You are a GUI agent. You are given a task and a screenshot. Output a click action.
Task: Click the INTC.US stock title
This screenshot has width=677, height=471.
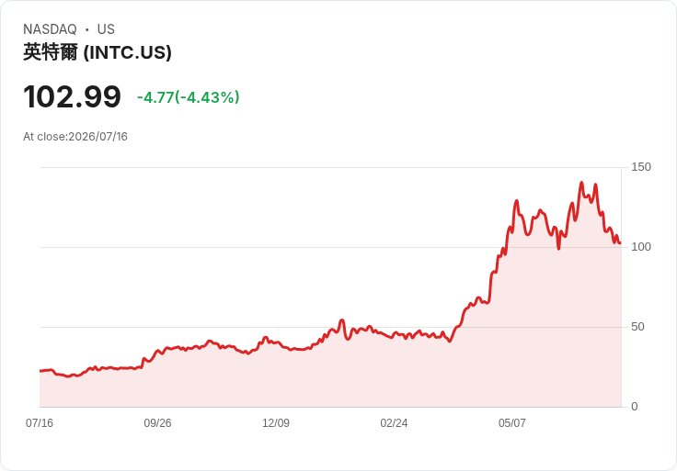pos(98,52)
